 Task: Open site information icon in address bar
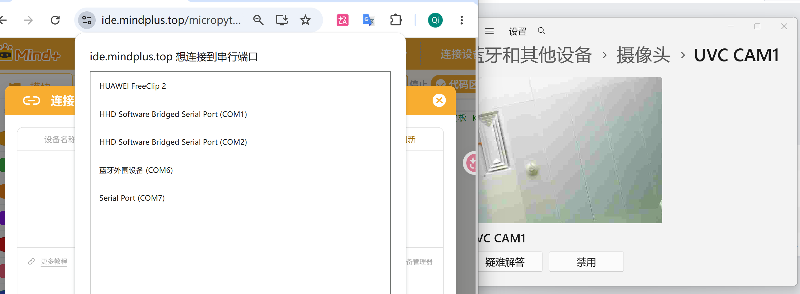tap(87, 20)
